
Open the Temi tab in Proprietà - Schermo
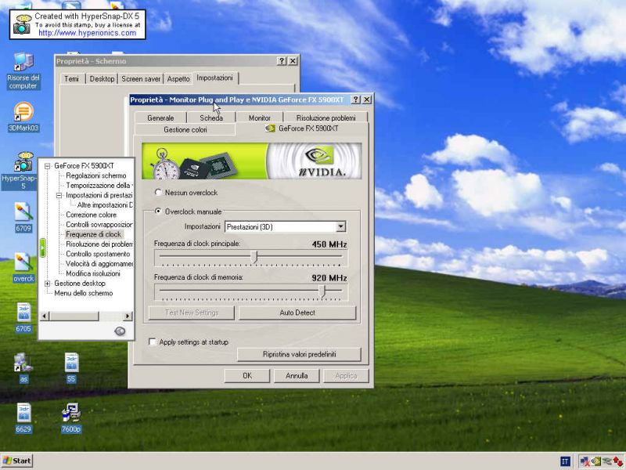pos(71,79)
